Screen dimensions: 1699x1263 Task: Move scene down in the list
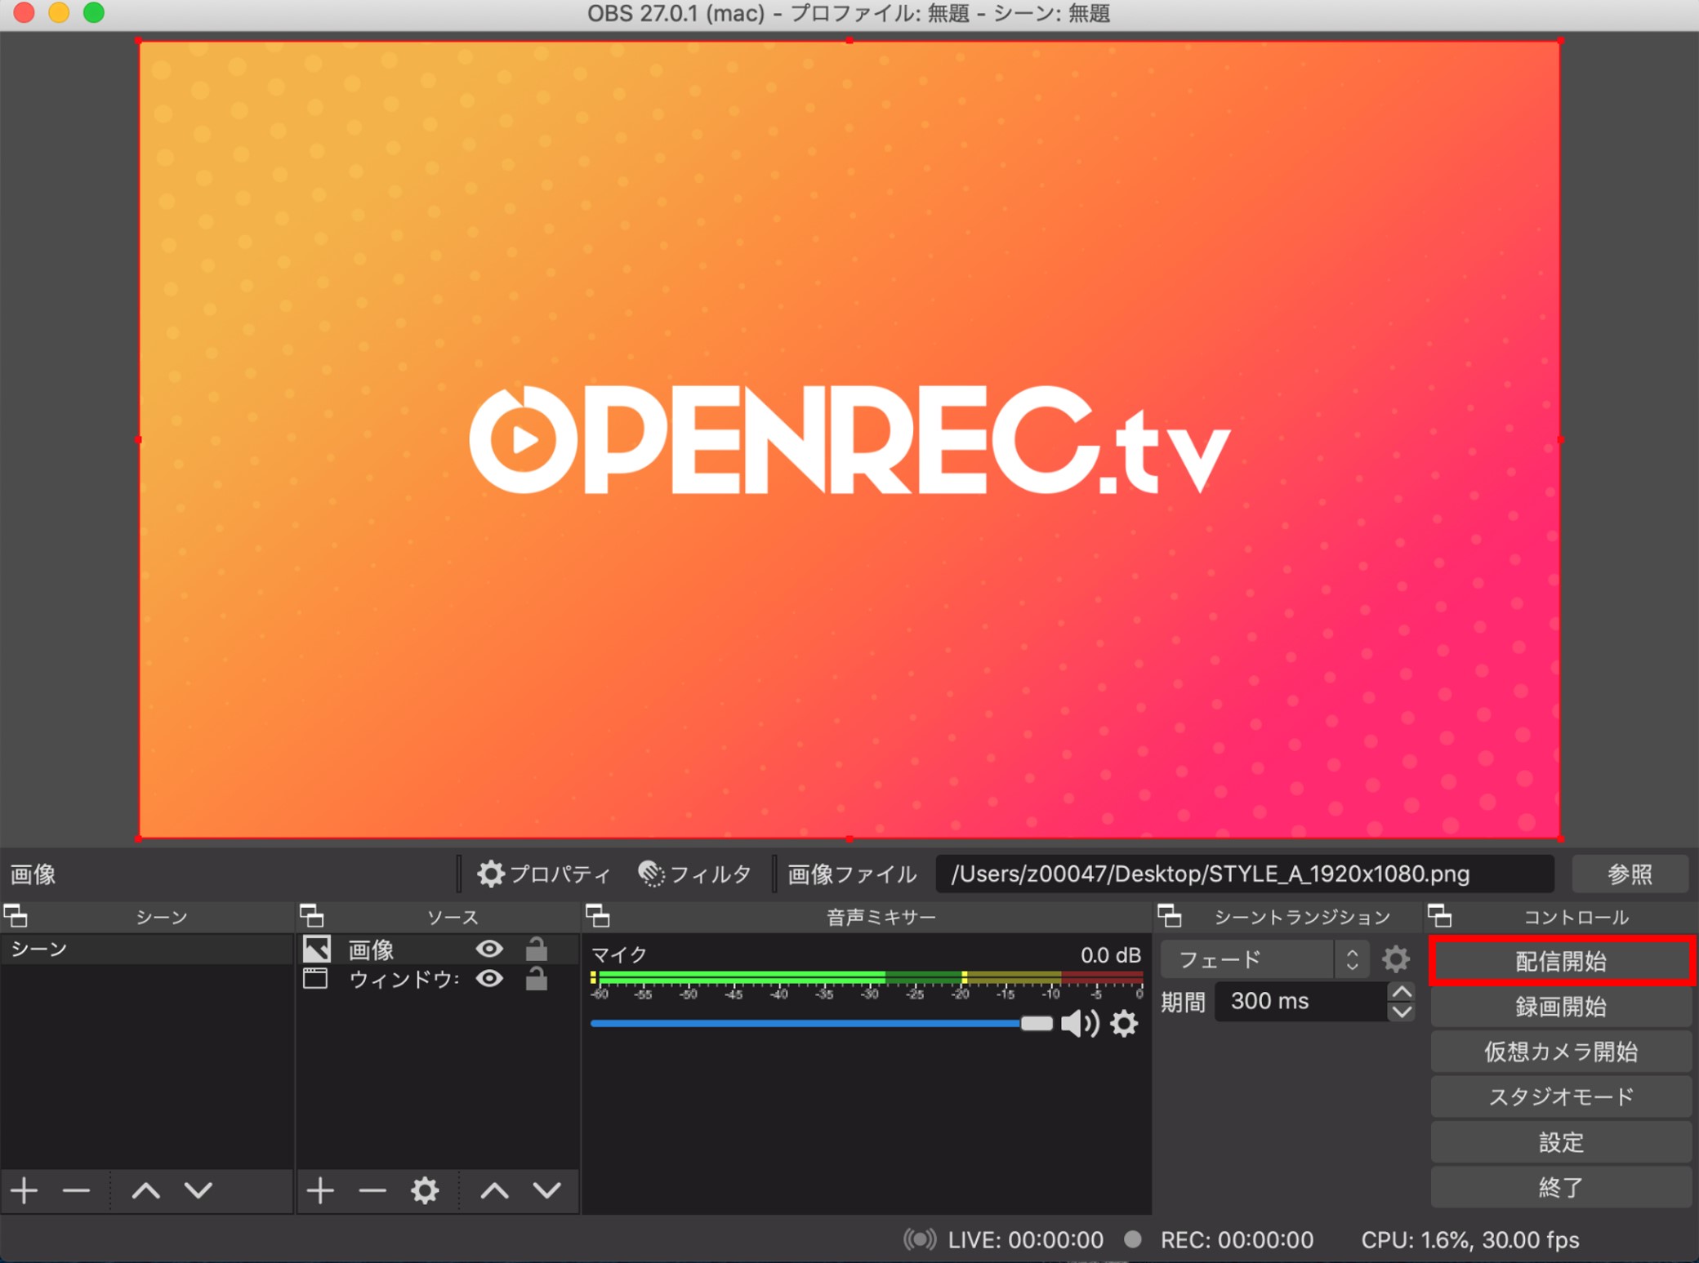(198, 1191)
